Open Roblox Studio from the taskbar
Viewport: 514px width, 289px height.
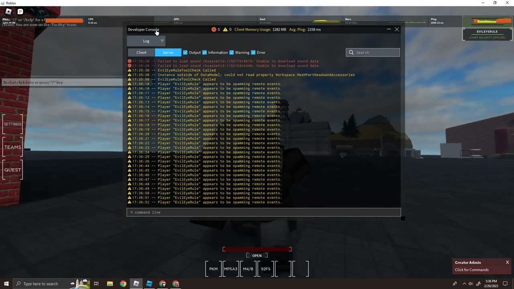coord(149,284)
